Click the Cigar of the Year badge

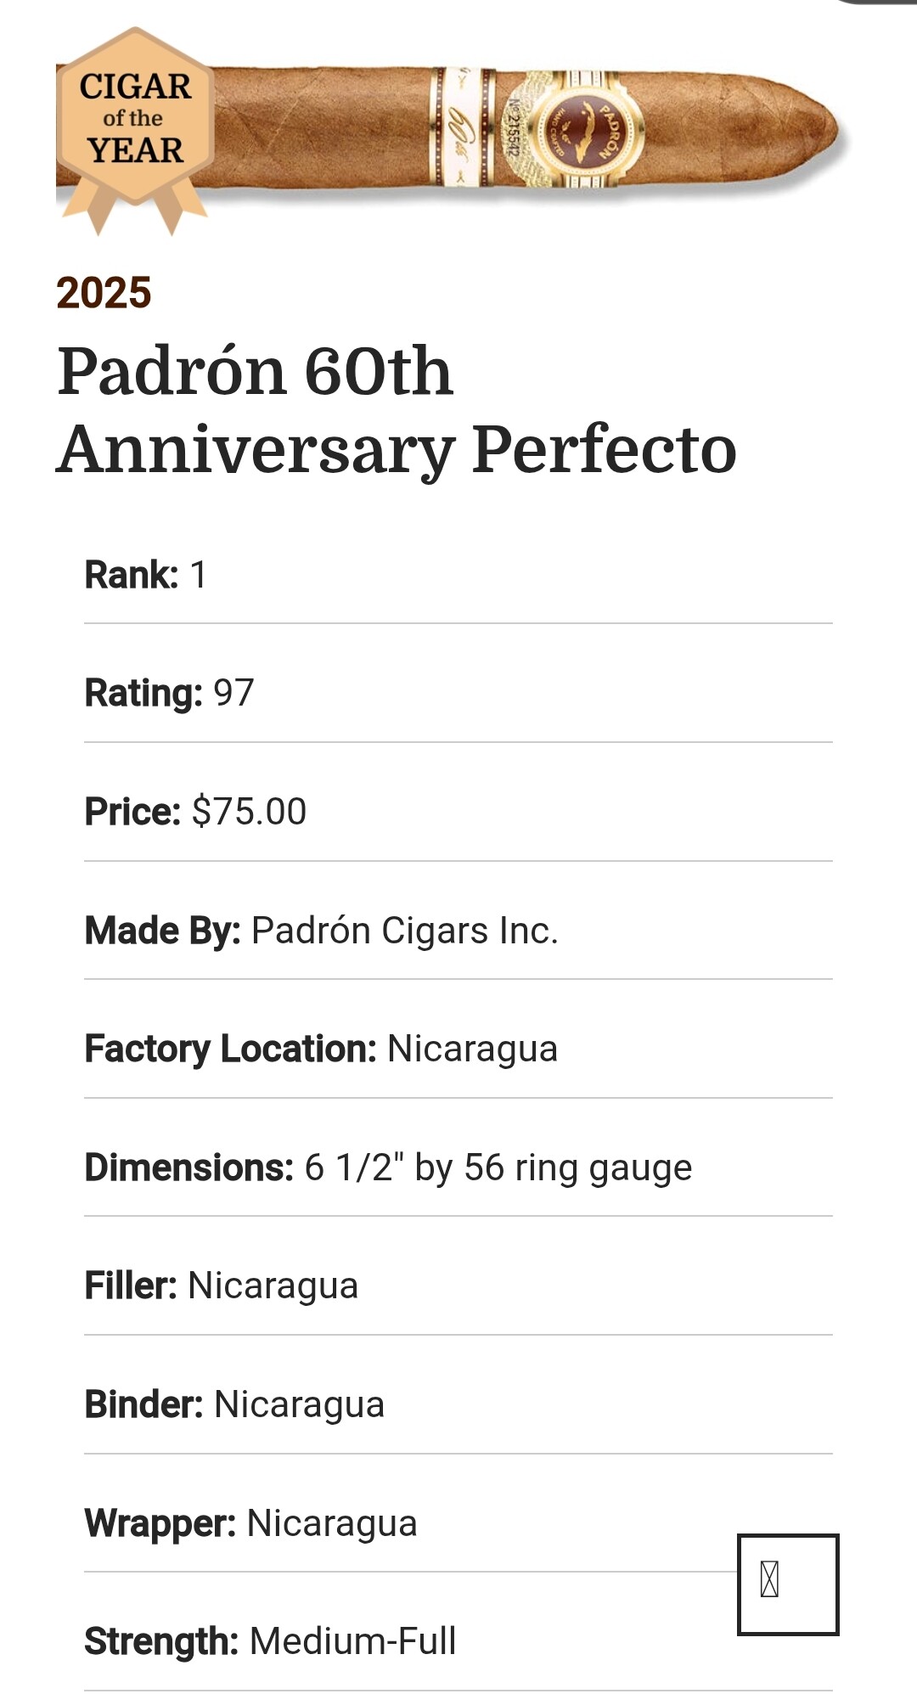[x=135, y=120]
